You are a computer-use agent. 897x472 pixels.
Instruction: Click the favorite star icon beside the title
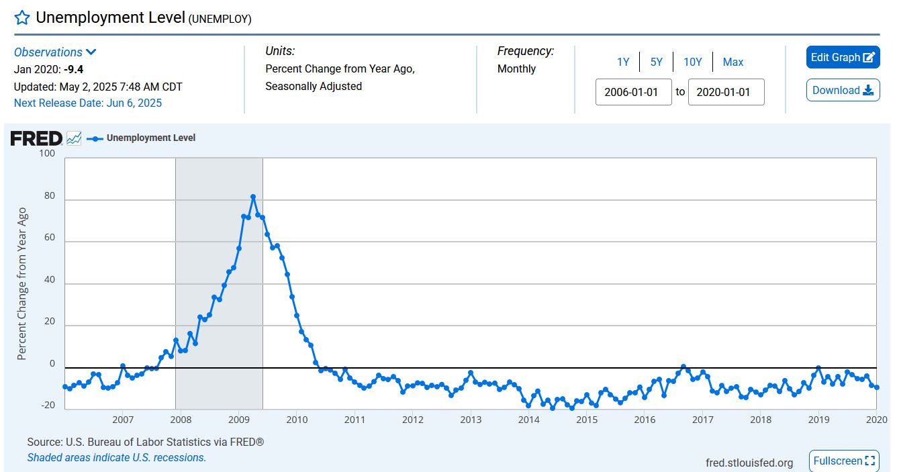point(22,18)
